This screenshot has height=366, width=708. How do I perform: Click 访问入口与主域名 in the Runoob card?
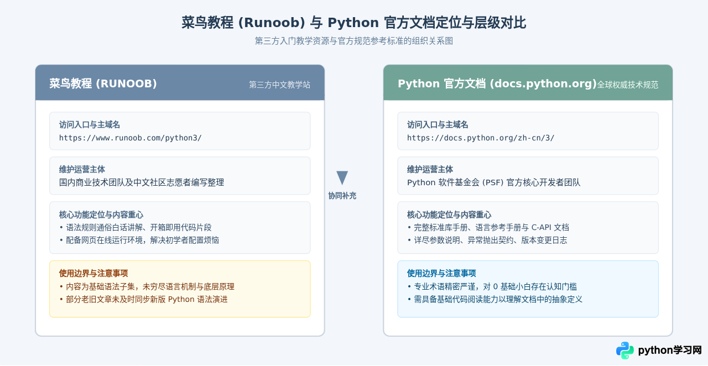click(x=90, y=125)
